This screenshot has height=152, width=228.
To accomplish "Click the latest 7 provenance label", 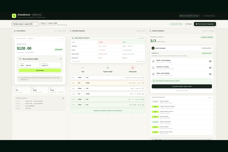I will (210, 97).
